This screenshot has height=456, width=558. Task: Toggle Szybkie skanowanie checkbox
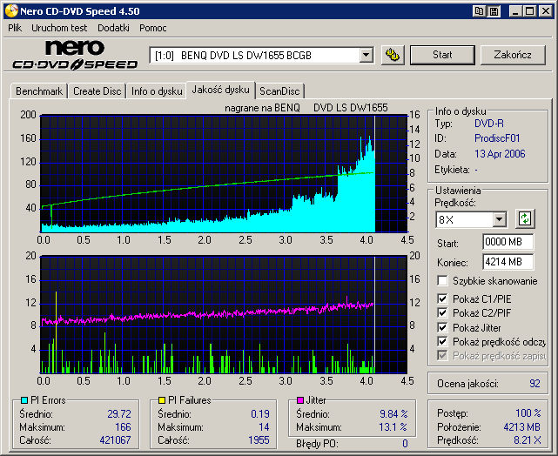click(442, 280)
